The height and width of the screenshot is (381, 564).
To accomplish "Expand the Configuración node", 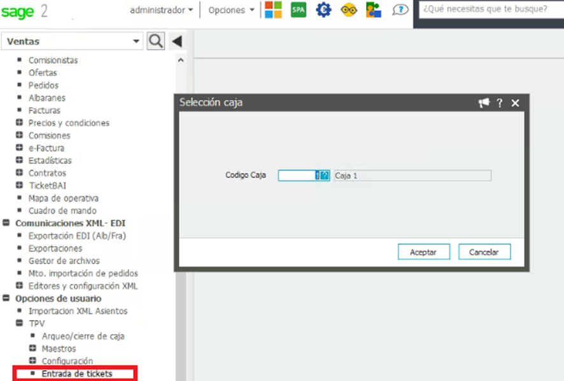I will click(x=32, y=361).
